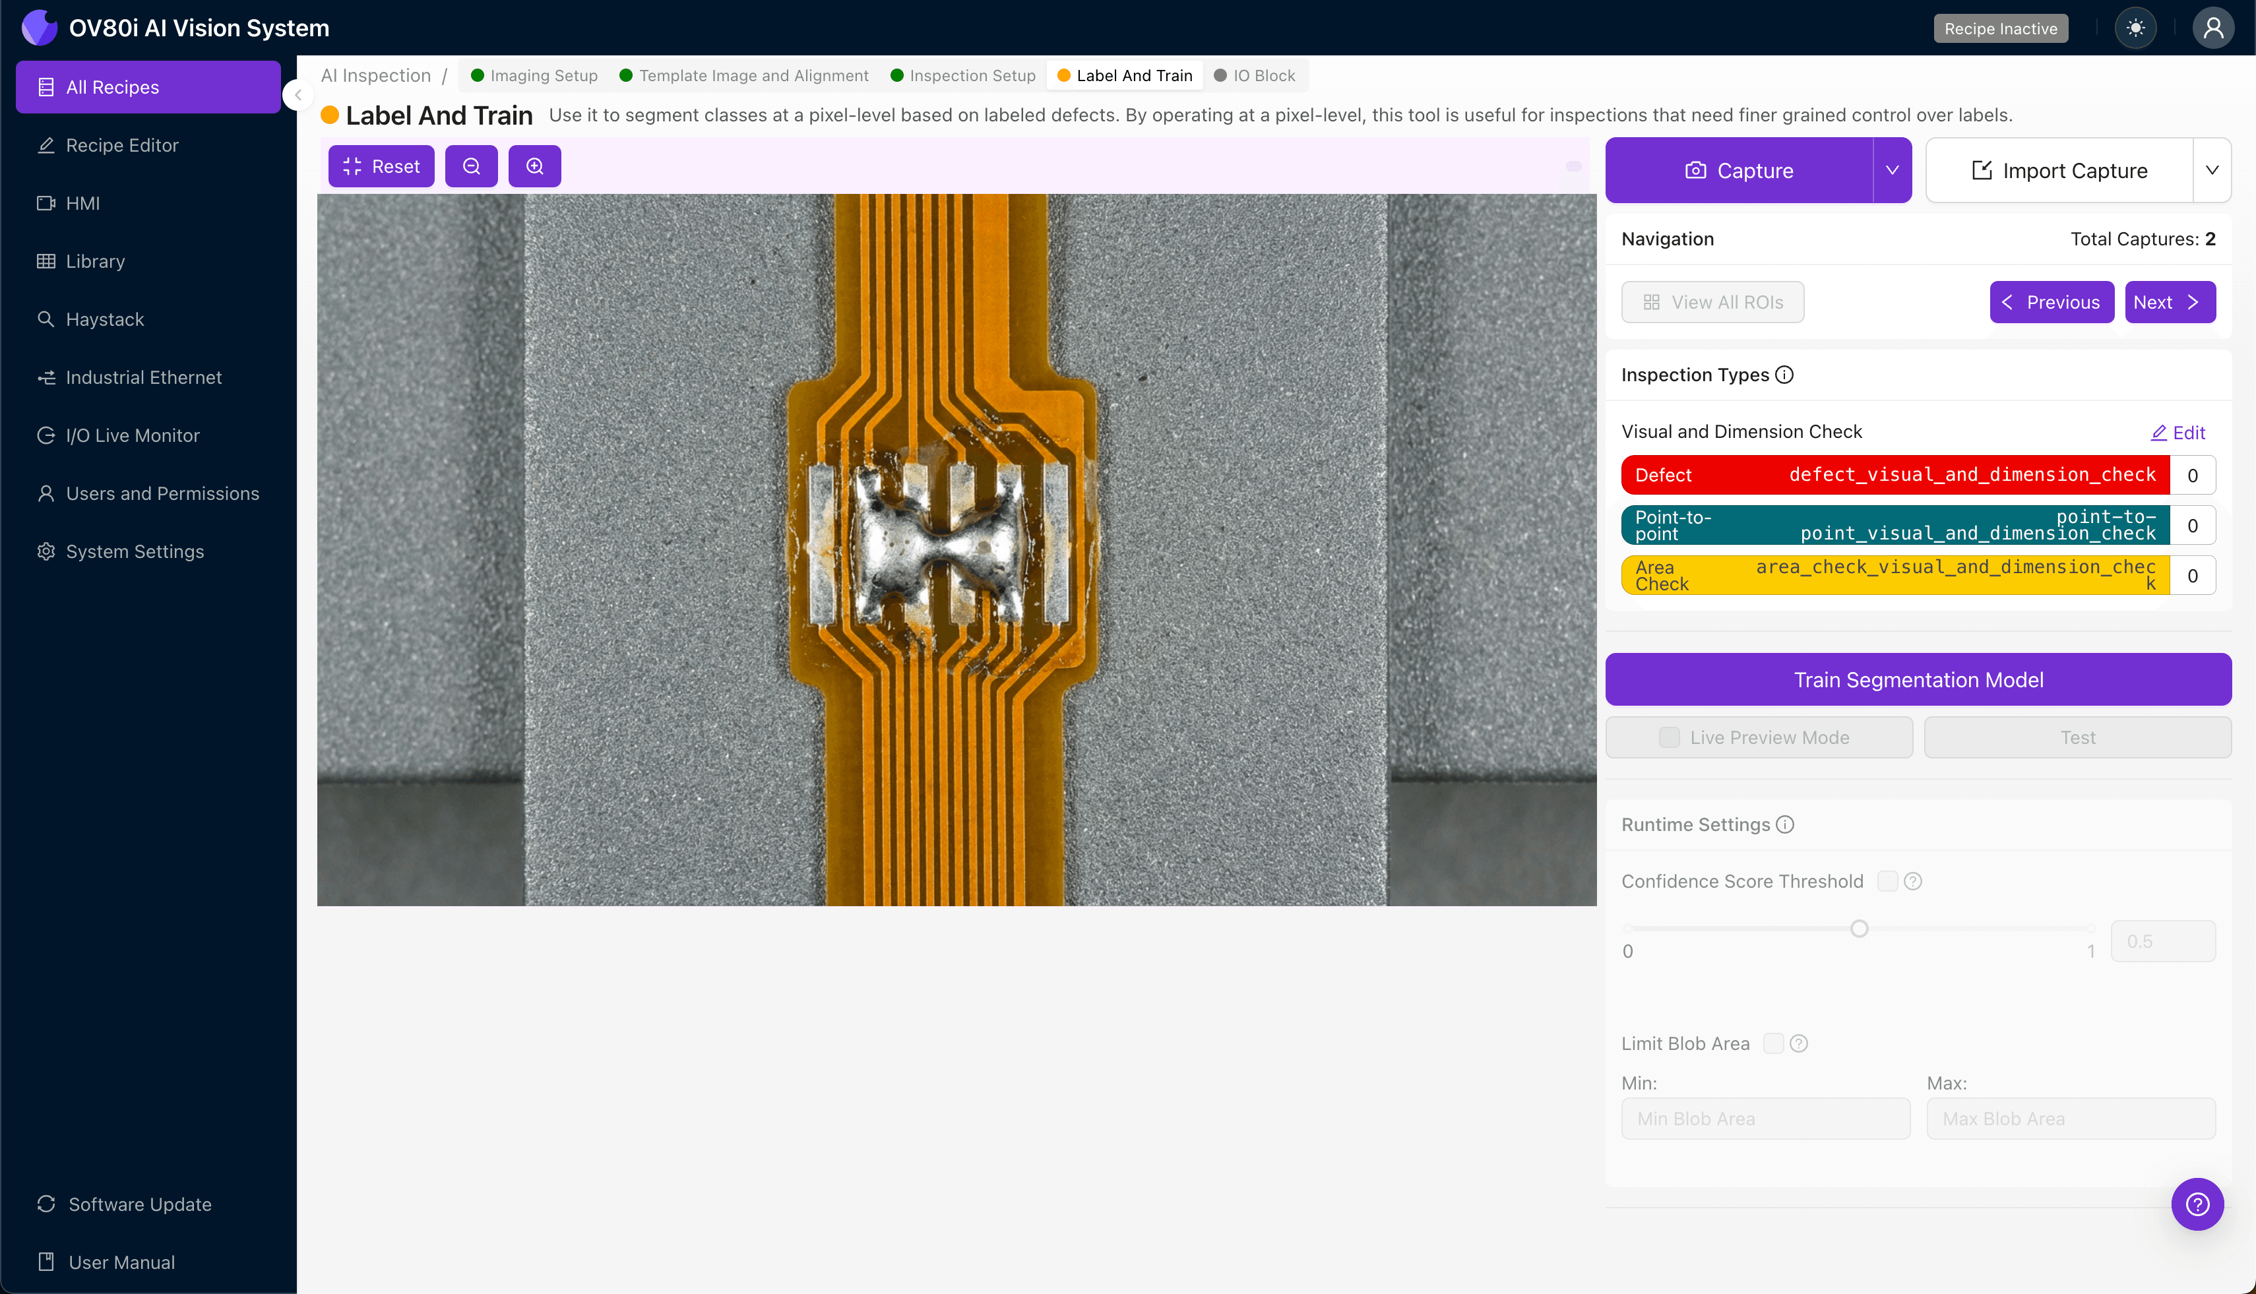Screen dimensions: 2256x1294
Task: Check the Limit Blob Area checkbox
Action: (x=1773, y=1043)
